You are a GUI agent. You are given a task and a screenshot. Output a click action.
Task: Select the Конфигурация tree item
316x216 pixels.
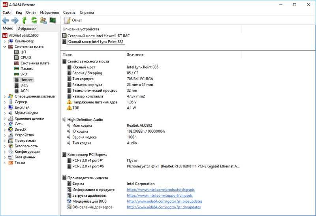(x=27, y=152)
